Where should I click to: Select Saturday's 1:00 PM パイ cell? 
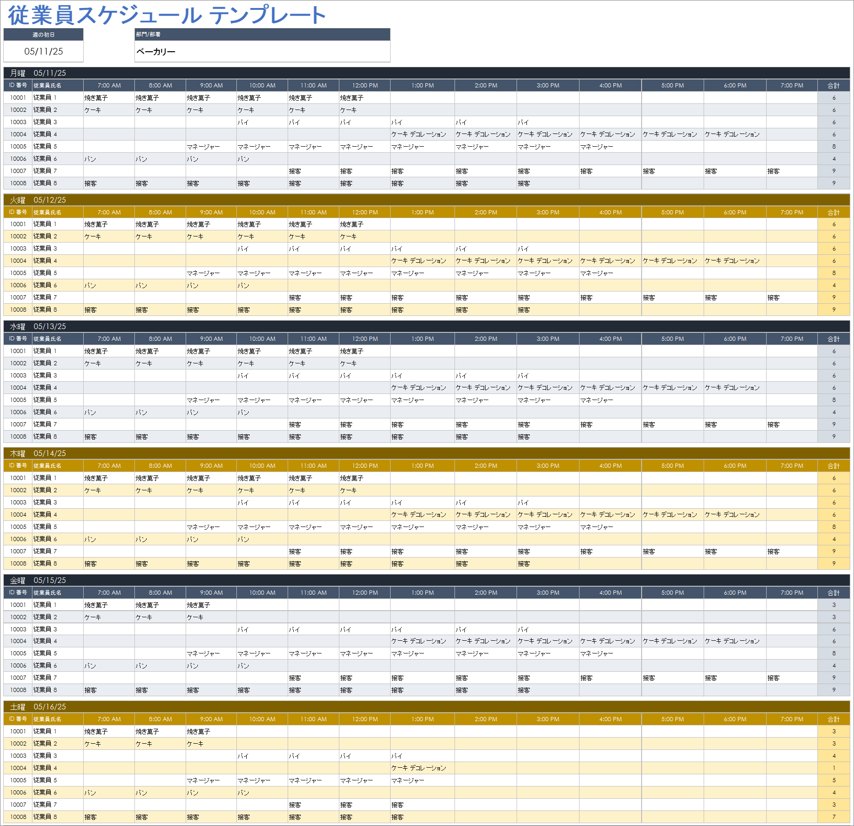coord(422,756)
